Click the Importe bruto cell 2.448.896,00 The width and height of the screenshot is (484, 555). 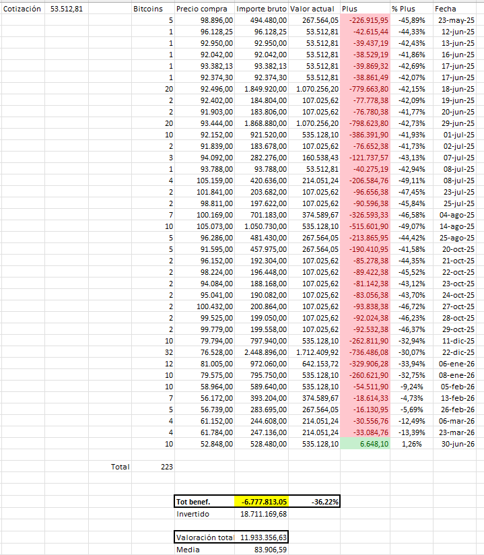[x=261, y=352]
